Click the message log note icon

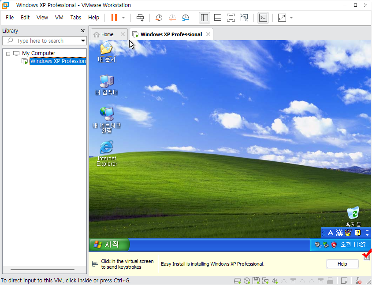point(344,281)
